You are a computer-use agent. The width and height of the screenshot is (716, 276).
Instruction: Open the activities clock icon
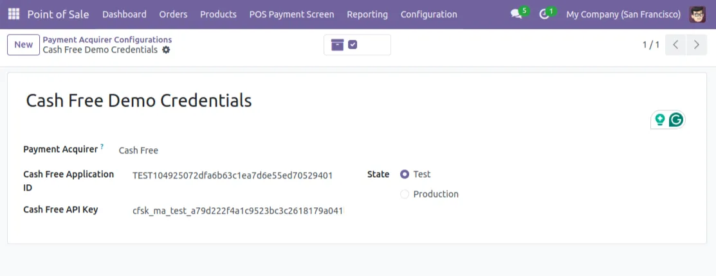point(544,14)
